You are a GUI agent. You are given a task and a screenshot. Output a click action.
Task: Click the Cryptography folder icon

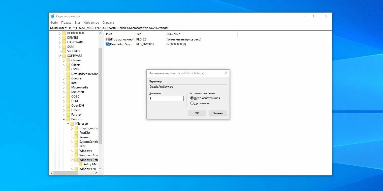point(76,128)
